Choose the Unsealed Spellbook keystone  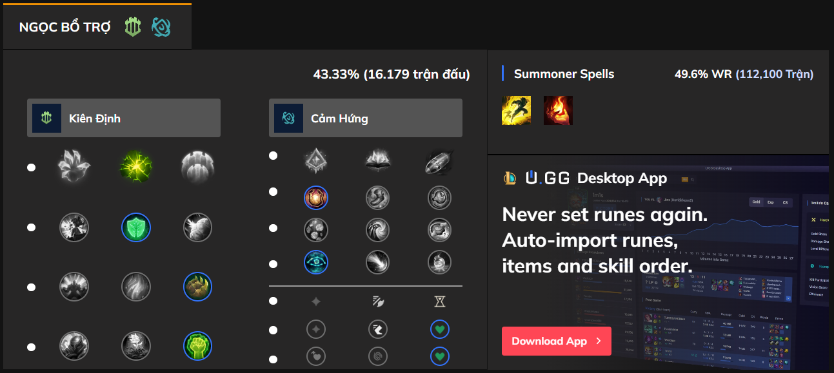pyautogui.click(x=378, y=161)
